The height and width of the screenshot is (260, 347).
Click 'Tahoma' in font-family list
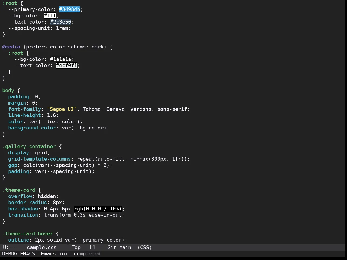point(92,109)
